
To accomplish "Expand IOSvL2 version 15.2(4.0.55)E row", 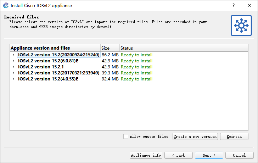I will tap(13, 79).
